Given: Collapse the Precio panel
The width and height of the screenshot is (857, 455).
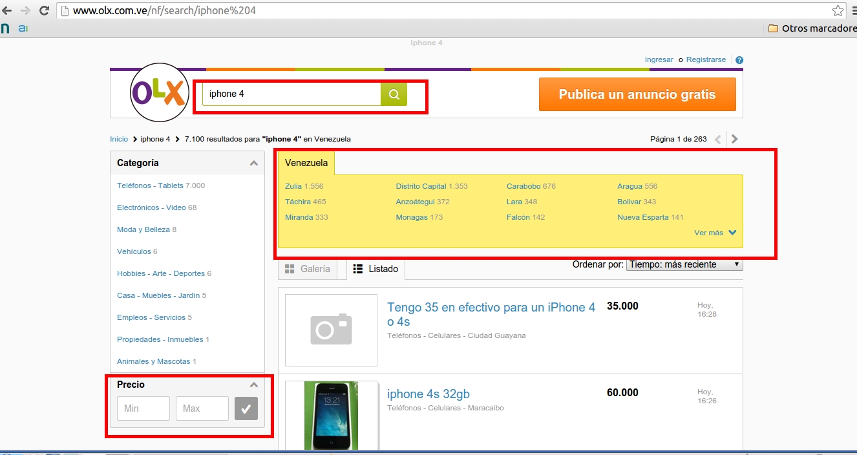Looking at the screenshot, I should [x=254, y=385].
